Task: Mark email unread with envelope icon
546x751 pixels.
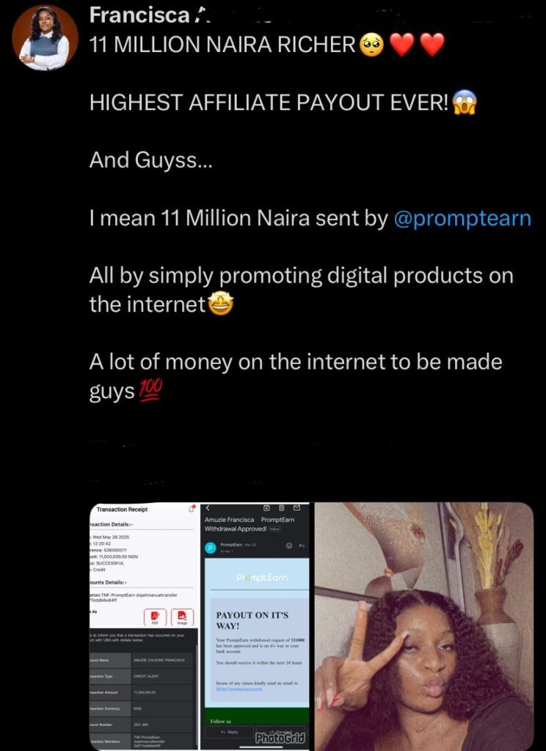Action: coord(296,508)
